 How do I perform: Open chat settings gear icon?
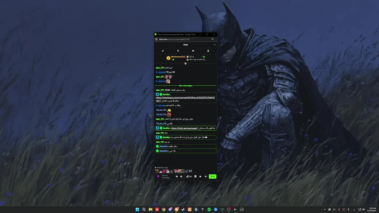(x=206, y=176)
